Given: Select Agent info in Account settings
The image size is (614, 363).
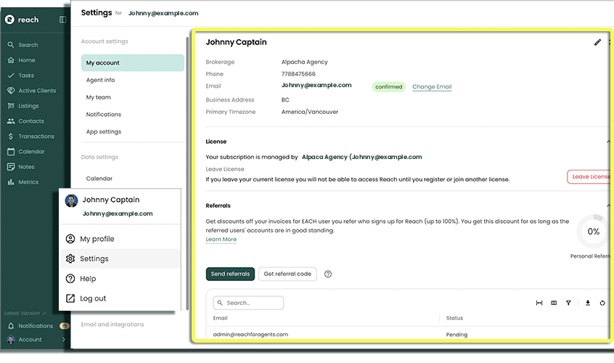Looking at the screenshot, I should [100, 80].
